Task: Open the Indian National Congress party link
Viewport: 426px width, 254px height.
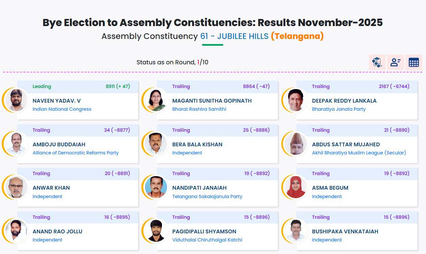Action: pyautogui.click(x=62, y=109)
